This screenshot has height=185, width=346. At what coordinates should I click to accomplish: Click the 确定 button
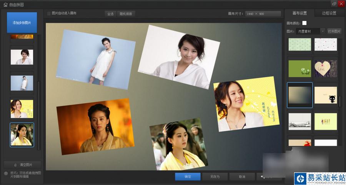(x=188, y=177)
